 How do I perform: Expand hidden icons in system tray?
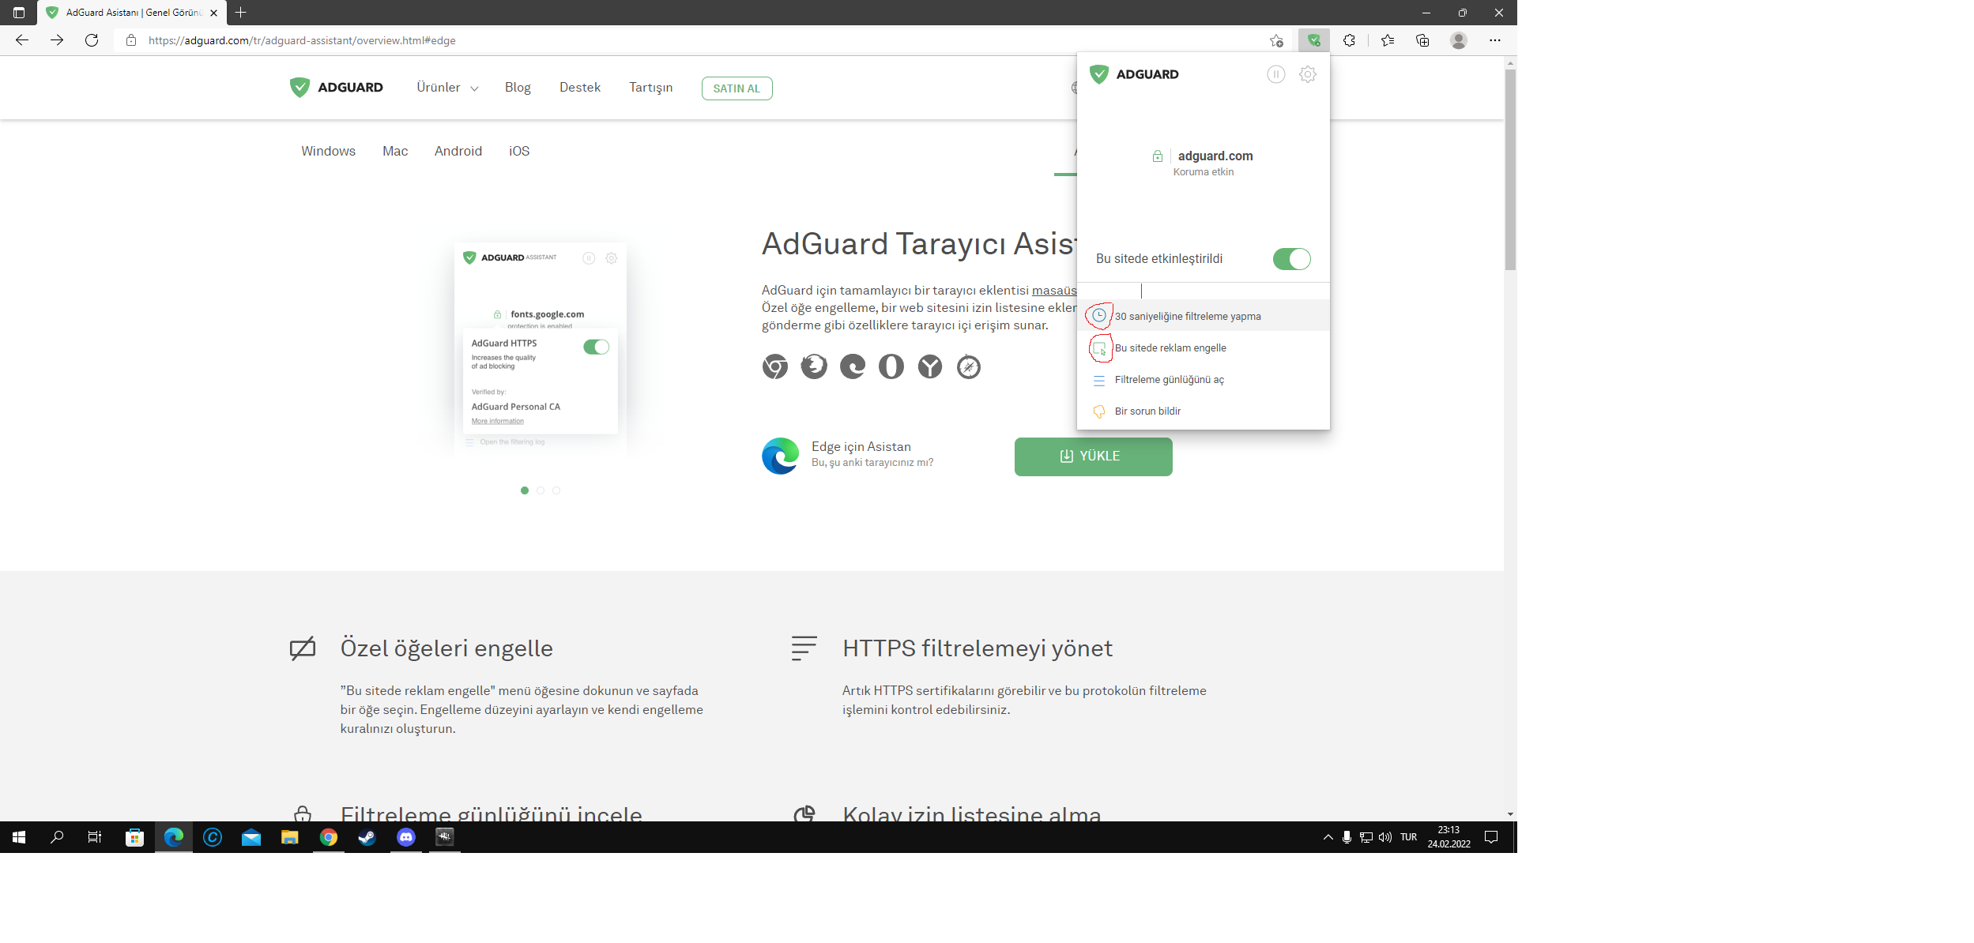tap(1327, 837)
